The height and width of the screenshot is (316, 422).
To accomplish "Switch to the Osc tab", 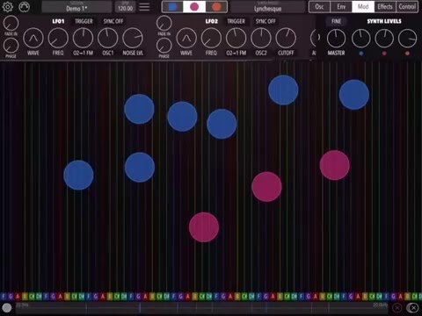I will coord(319,7).
